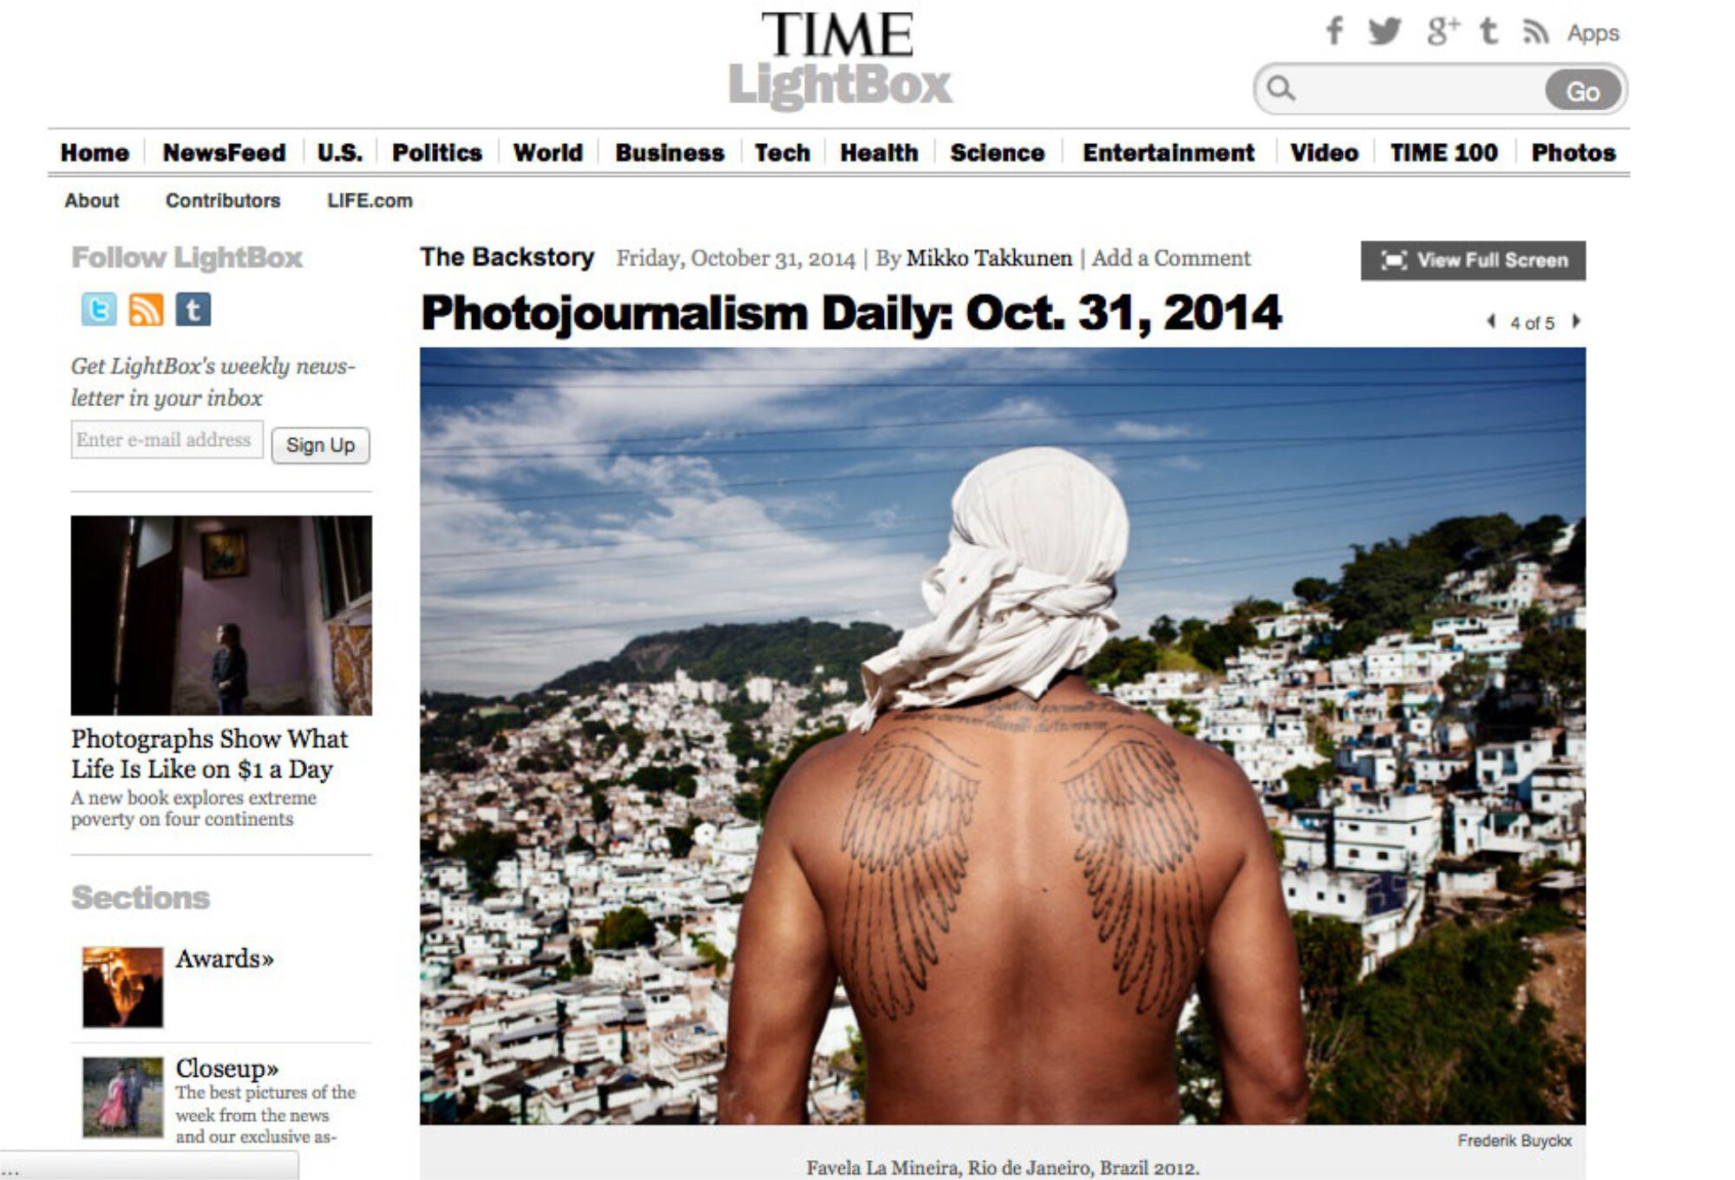Click View Full Screen button
Screen dimensions: 1735x1180
(1473, 260)
